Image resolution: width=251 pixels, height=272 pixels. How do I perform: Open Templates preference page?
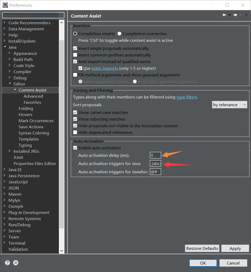coord(29,139)
